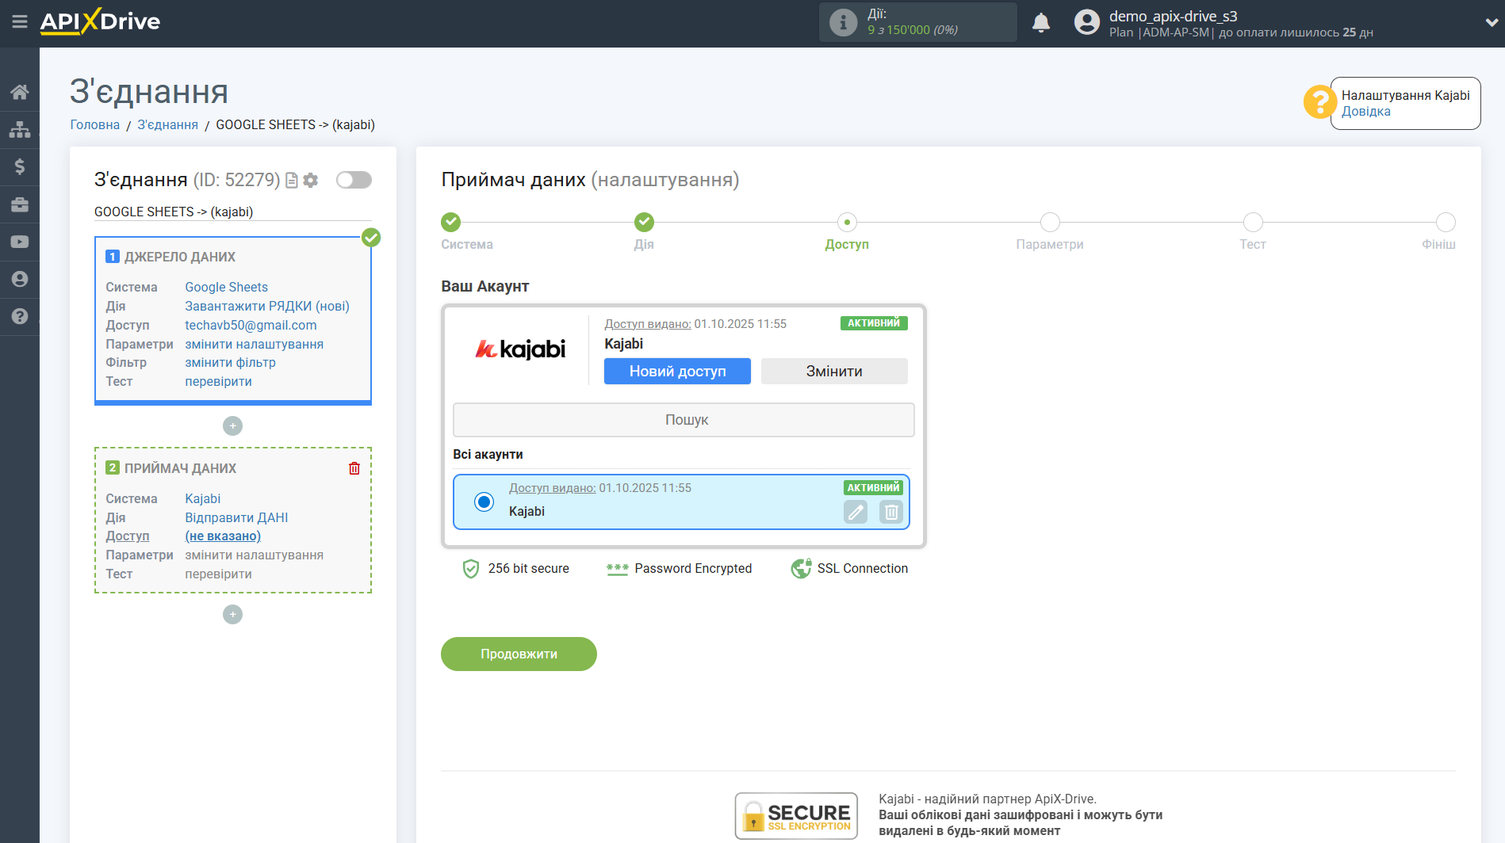Add a step below the data source block

click(232, 426)
